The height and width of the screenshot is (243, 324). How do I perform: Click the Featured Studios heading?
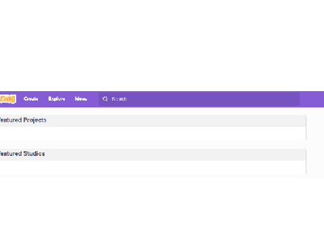(22, 154)
